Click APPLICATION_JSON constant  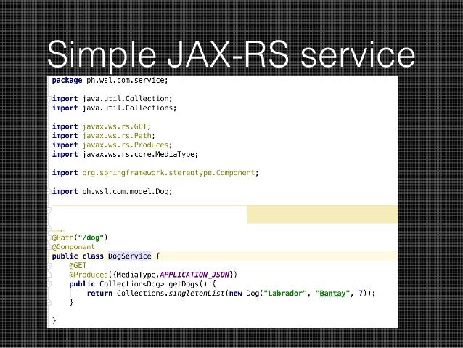pos(194,275)
